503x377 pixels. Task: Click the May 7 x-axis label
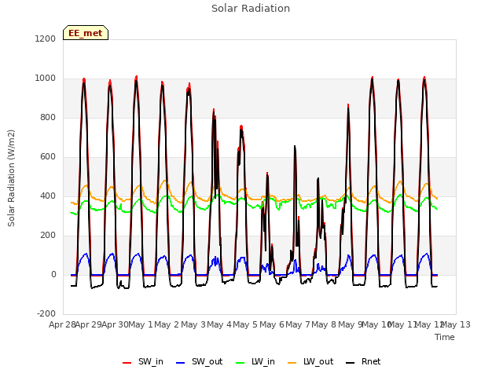click(x=298, y=324)
